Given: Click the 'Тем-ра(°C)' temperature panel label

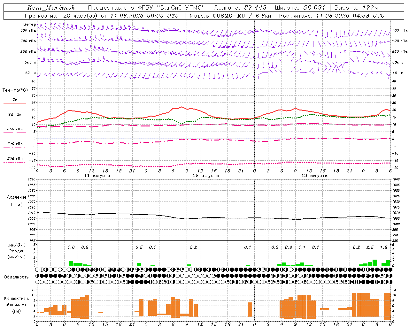Looking at the screenshot, I should click(x=15, y=90).
